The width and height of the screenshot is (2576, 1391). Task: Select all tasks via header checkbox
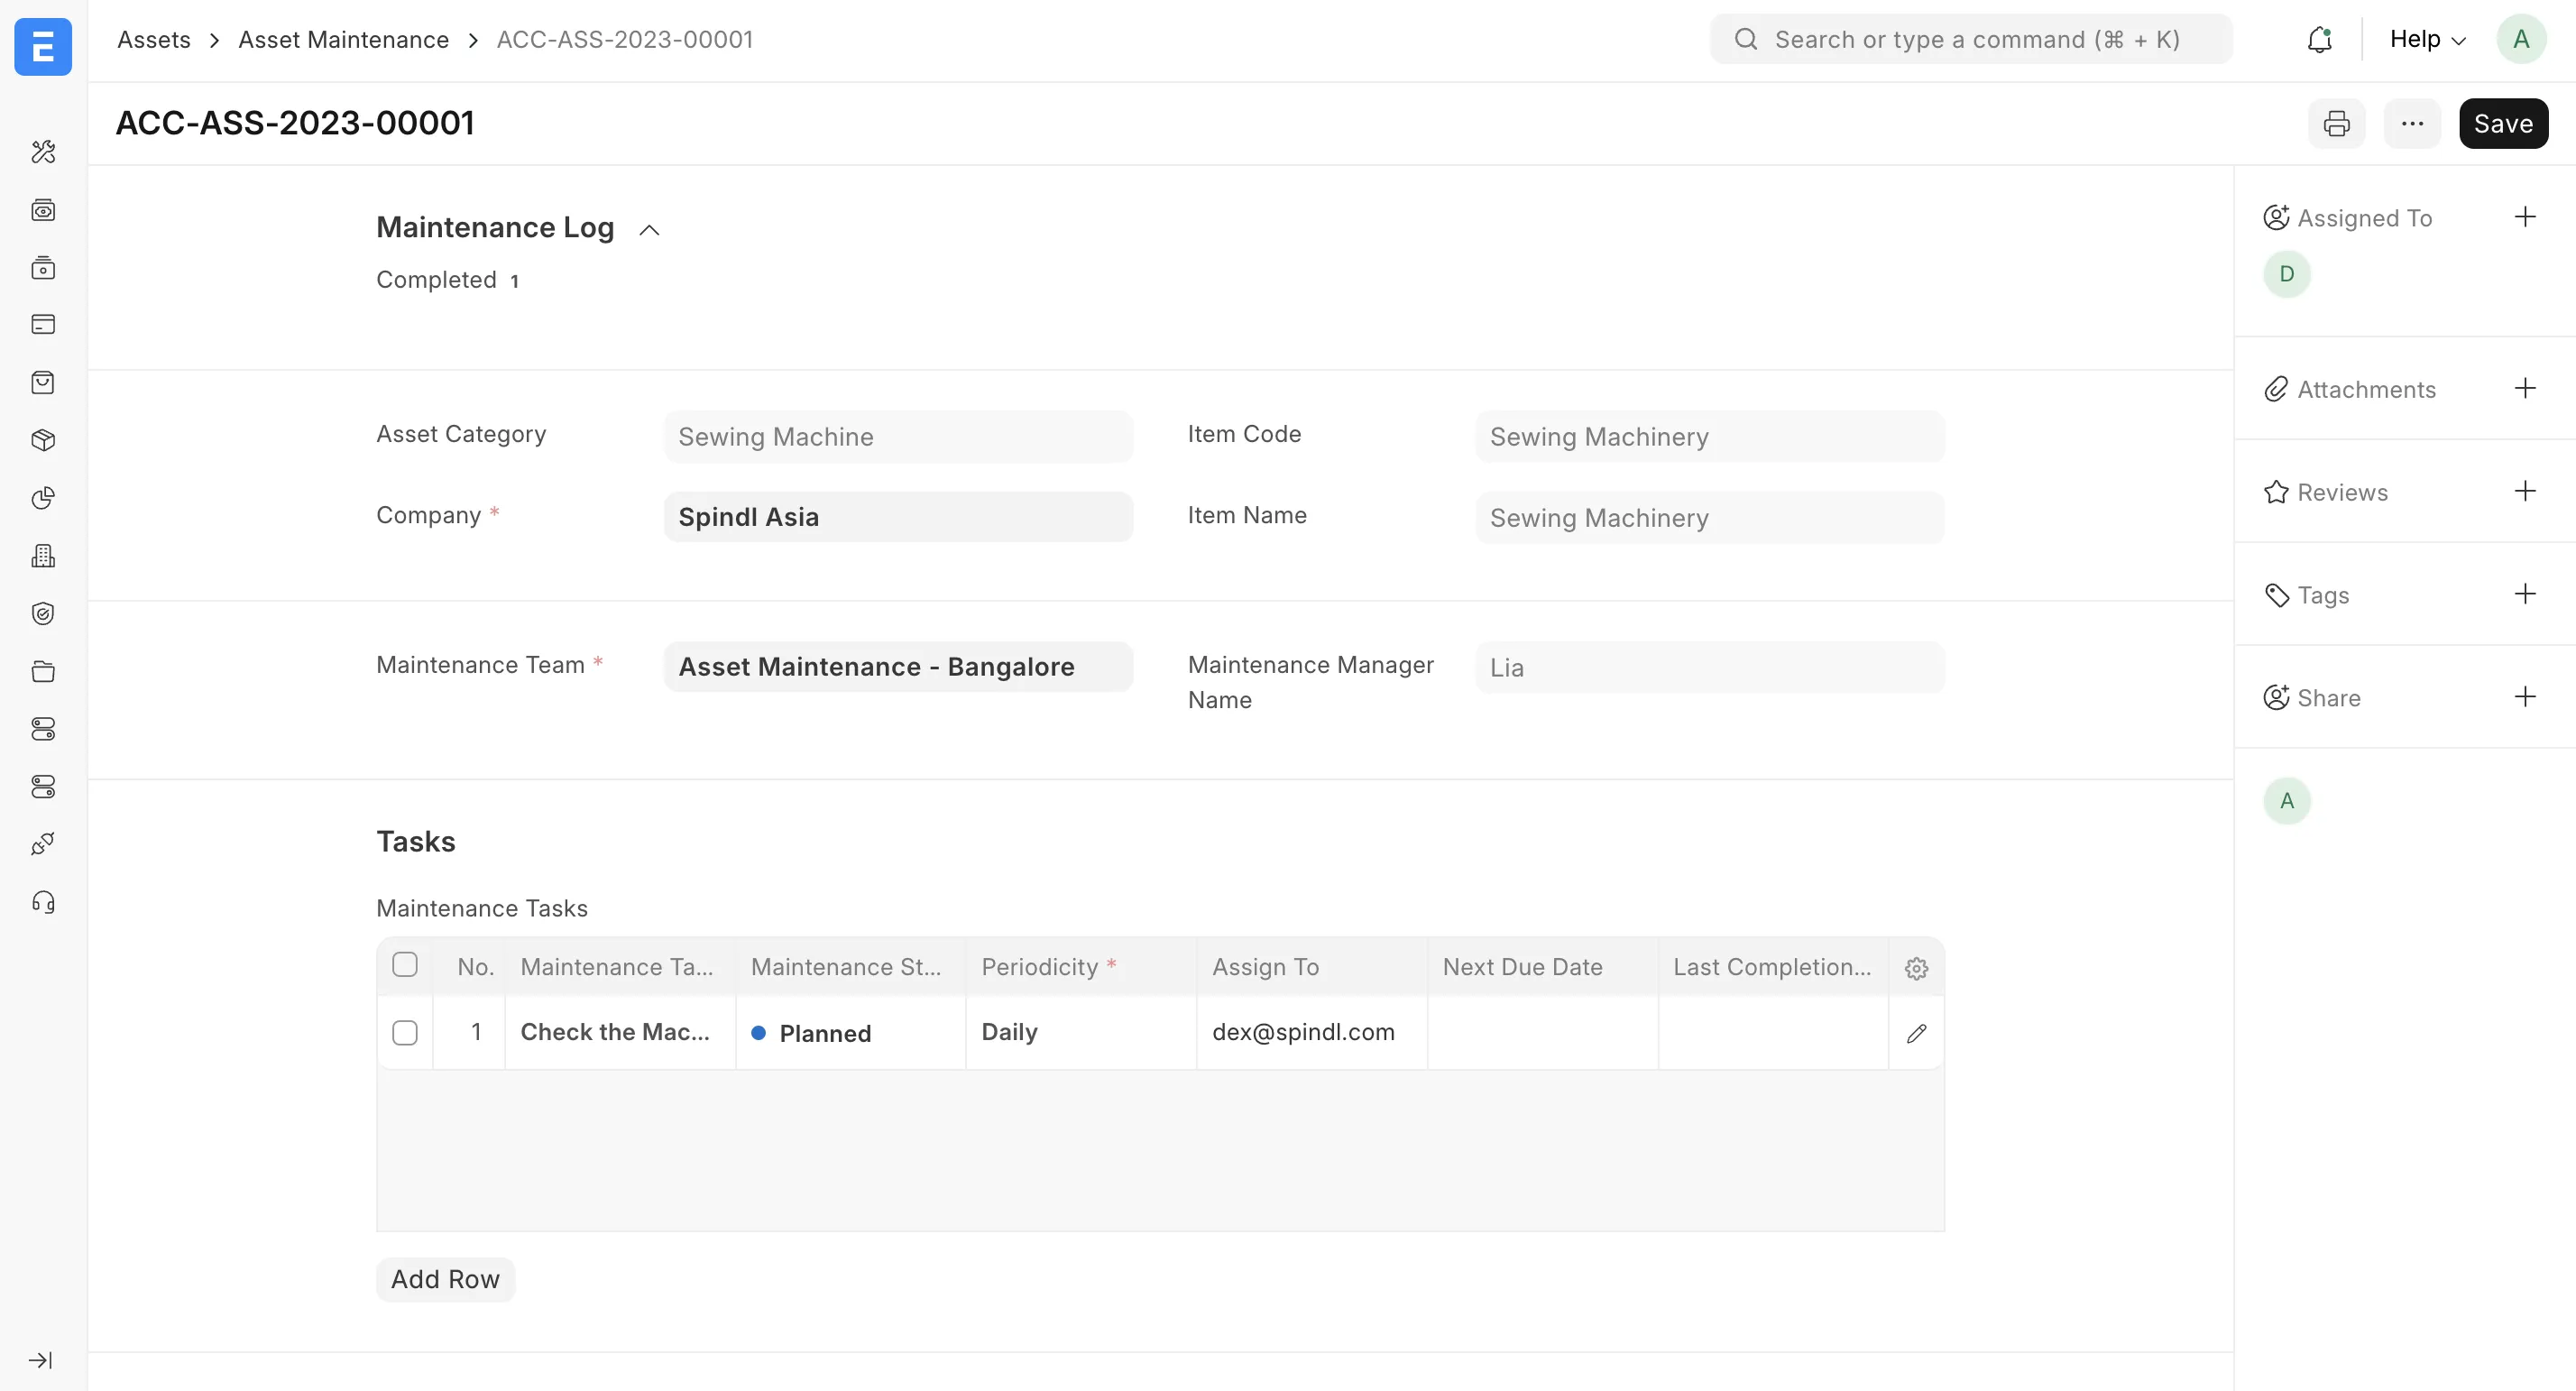tap(405, 966)
